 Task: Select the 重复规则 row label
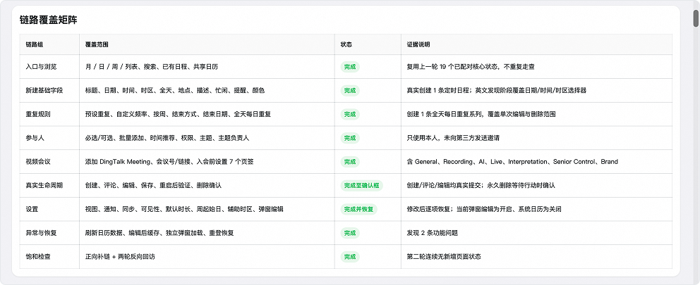pos(38,114)
